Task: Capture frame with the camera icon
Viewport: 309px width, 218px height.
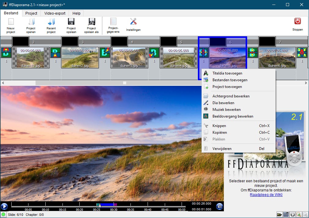Action: tap(219, 206)
